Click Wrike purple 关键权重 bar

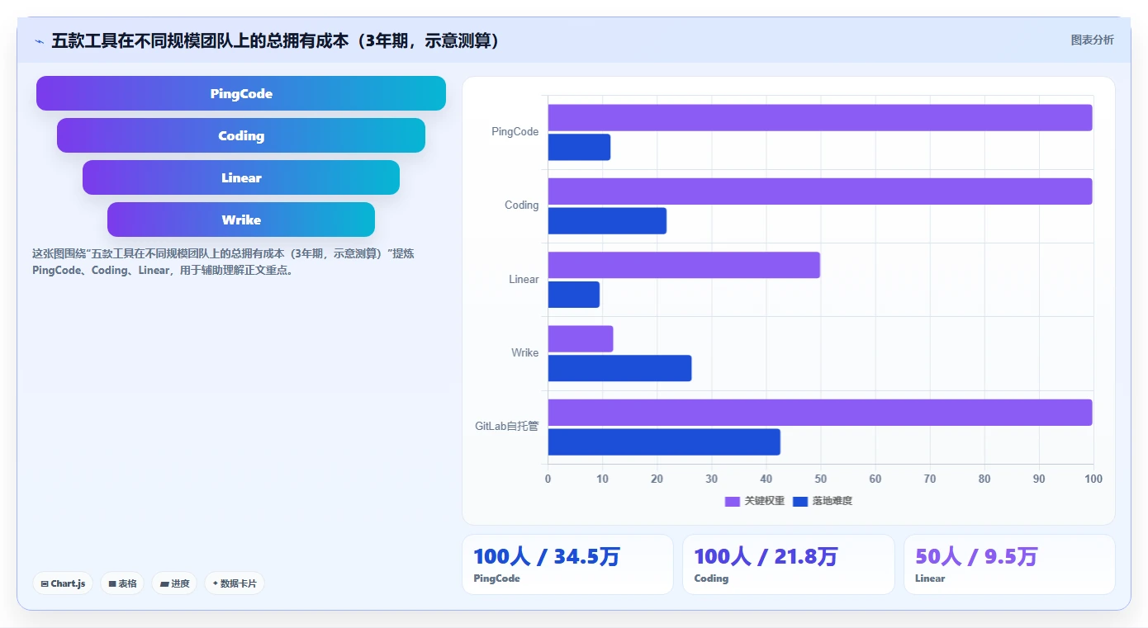pyautogui.click(x=581, y=338)
